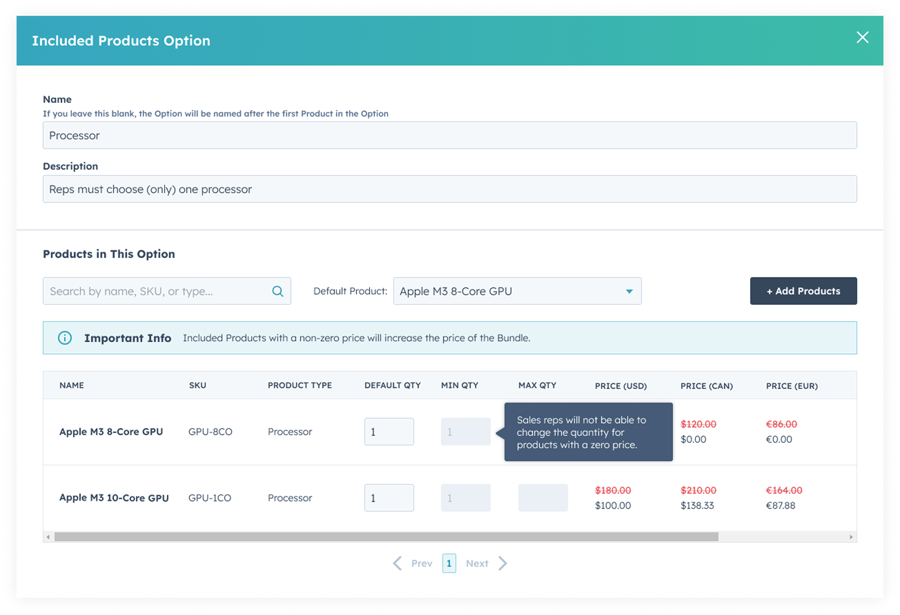Click the Prev pagination link
Viewport: 900px width, 615px height.
point(421,564)
